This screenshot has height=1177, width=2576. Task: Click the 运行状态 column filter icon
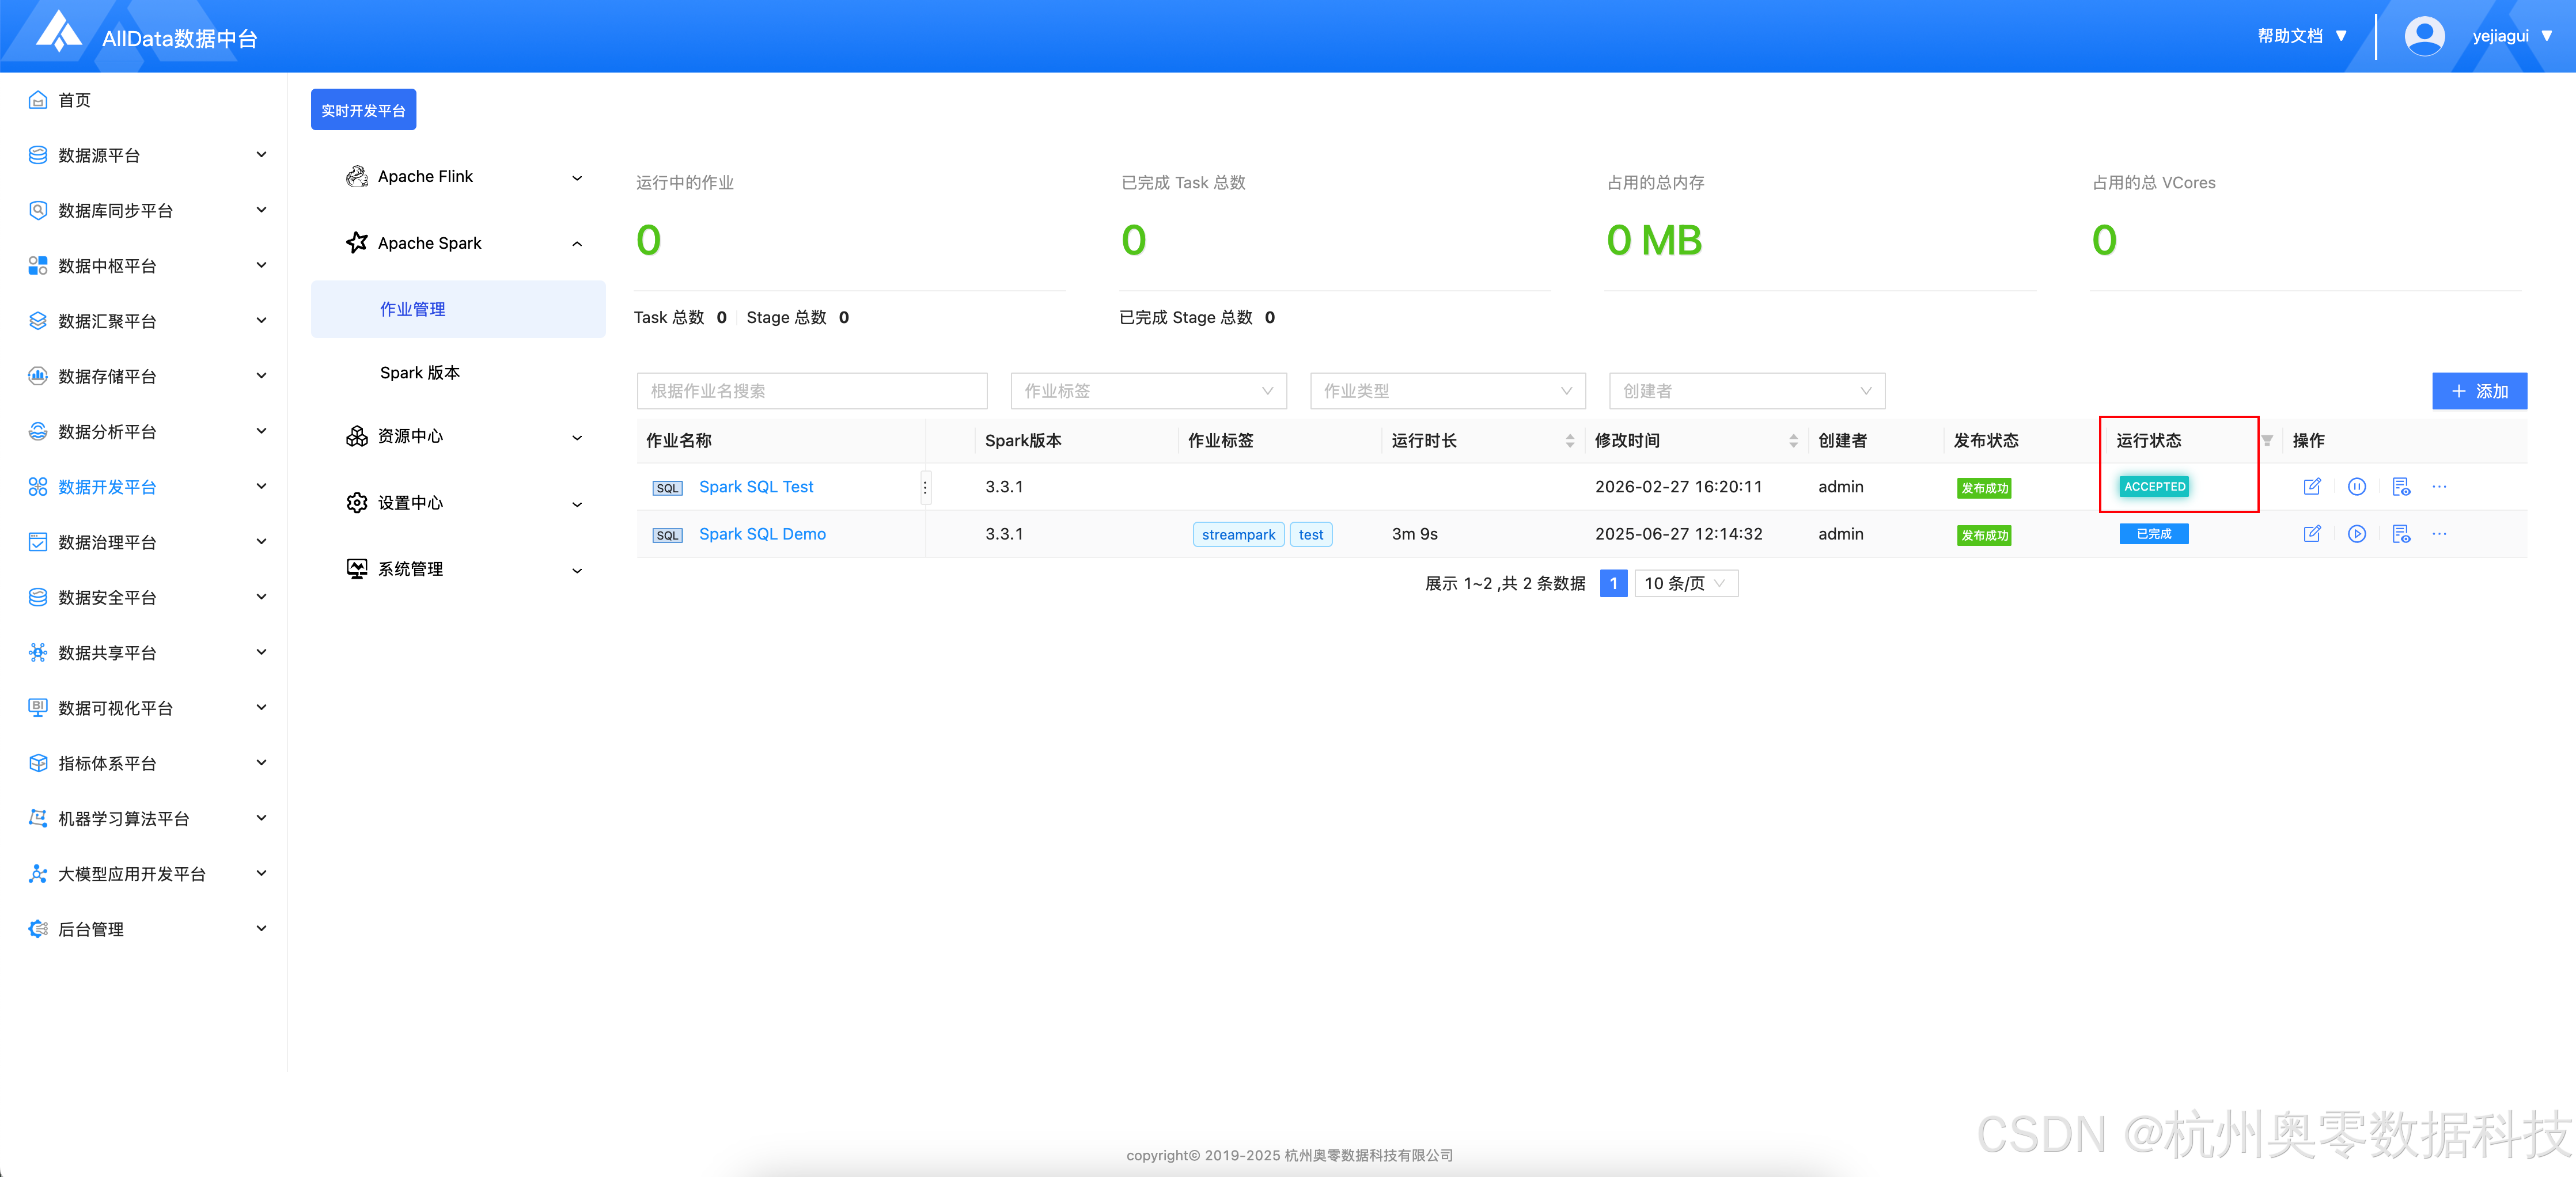pyautogui.click(x=2267, y=441)
